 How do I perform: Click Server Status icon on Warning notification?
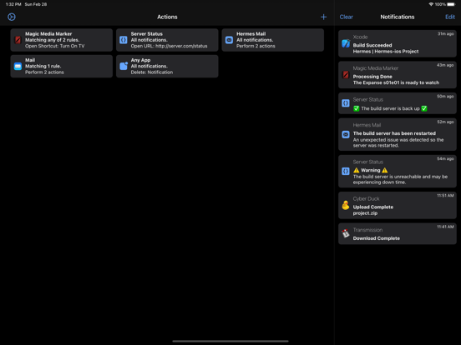346,172
